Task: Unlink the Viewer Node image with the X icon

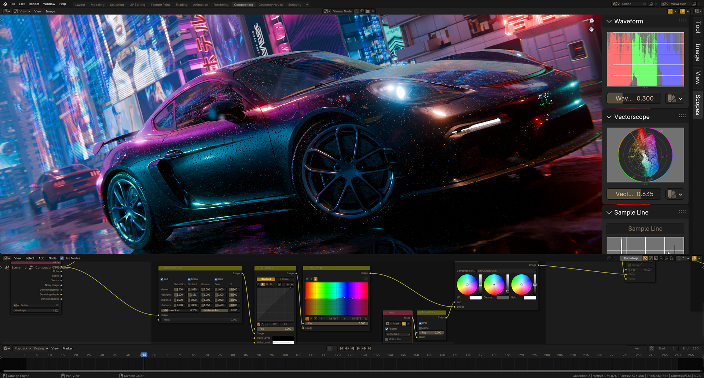Action: tap(373, 11)
